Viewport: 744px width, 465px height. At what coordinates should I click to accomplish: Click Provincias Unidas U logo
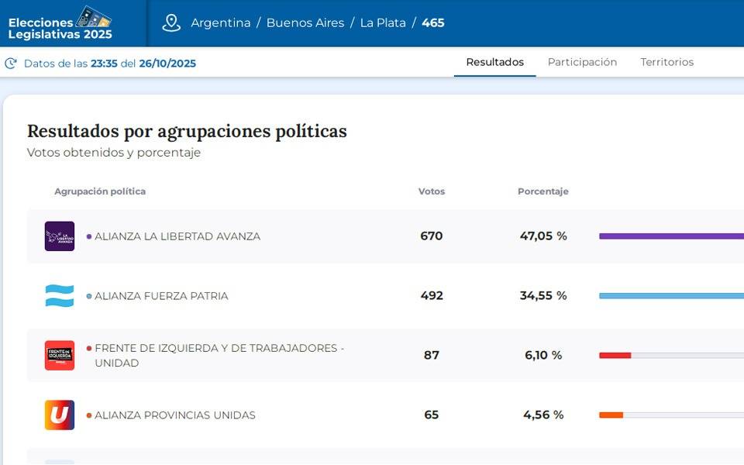tap(60, 415)
